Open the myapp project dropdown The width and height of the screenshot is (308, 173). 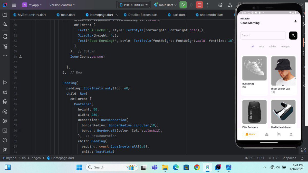click(x=32, y=5)
